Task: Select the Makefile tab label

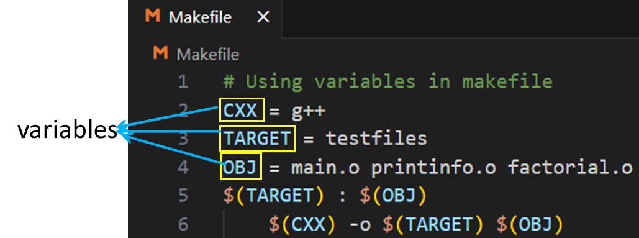Action: pos(200,17)
